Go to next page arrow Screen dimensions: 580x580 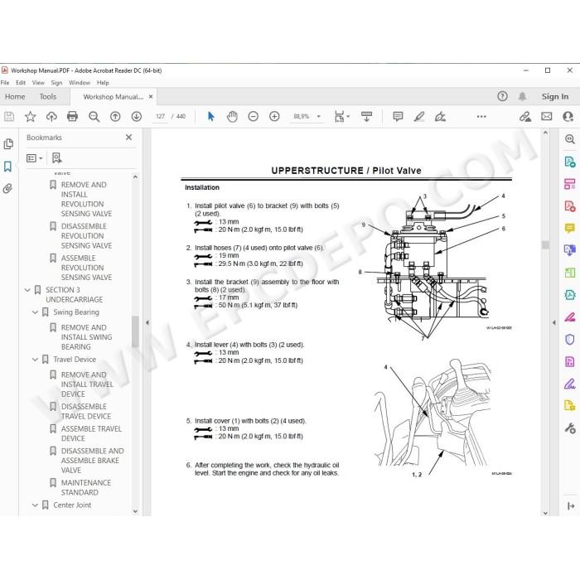(137, 117)
